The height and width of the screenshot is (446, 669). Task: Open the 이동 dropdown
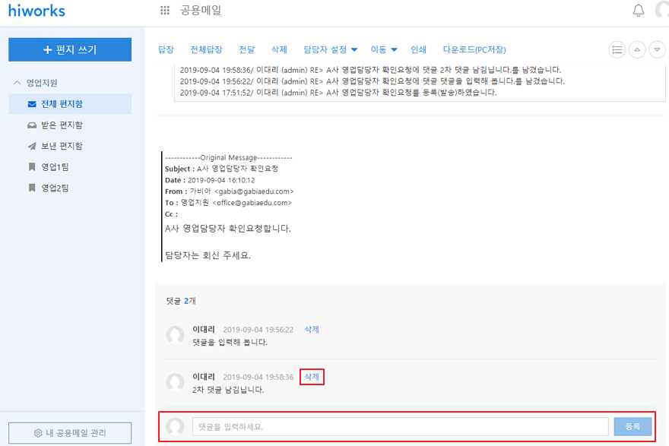(x=384, y=49)
